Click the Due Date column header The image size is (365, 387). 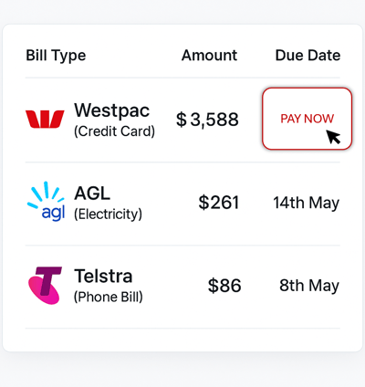click(x=308, y=56)
